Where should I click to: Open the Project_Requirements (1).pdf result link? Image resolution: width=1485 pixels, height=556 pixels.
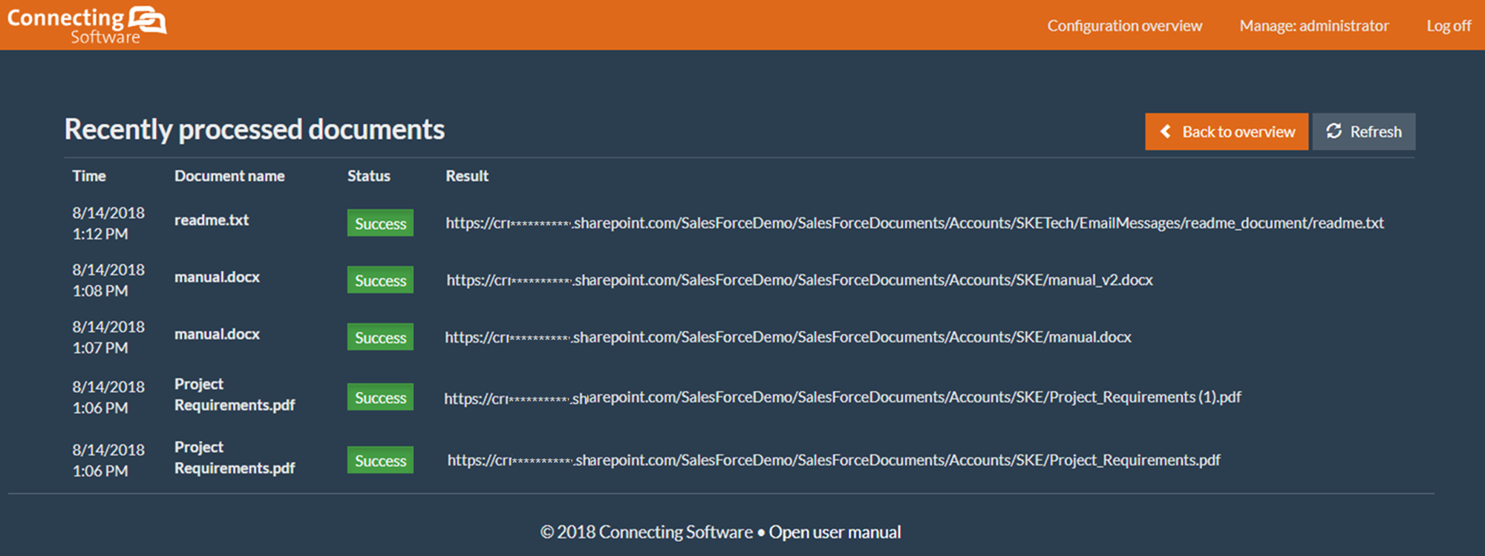(842, 397)
